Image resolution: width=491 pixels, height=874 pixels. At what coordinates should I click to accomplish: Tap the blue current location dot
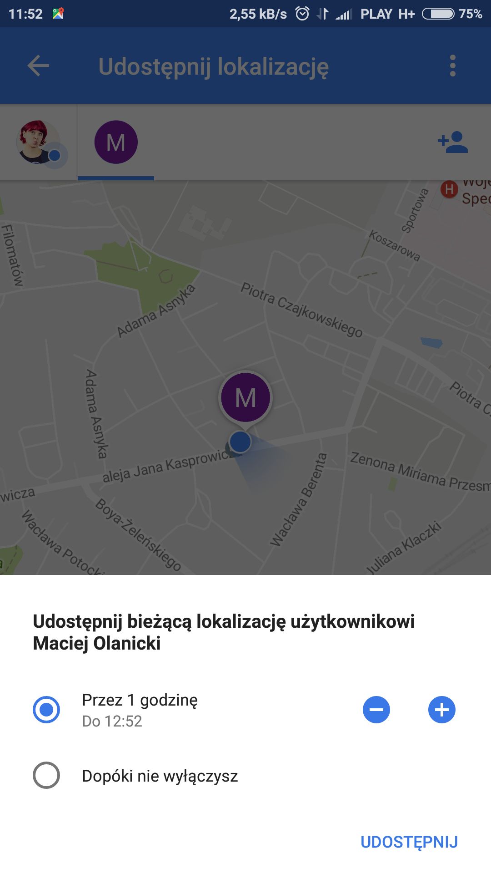pyautogui.click(x=240, y=442)
